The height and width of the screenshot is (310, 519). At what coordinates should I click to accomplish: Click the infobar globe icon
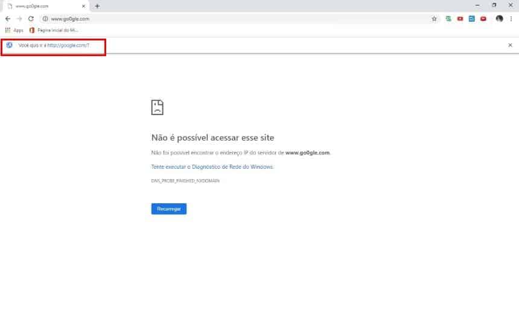pyautogui.click(x=9, y=45)
